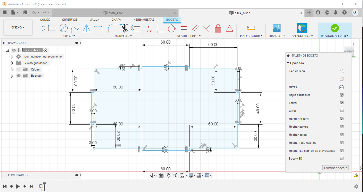The width and height of the screenshot is (363, 192).
Task: Click the Insert image icon
Action: pos(277,28)
